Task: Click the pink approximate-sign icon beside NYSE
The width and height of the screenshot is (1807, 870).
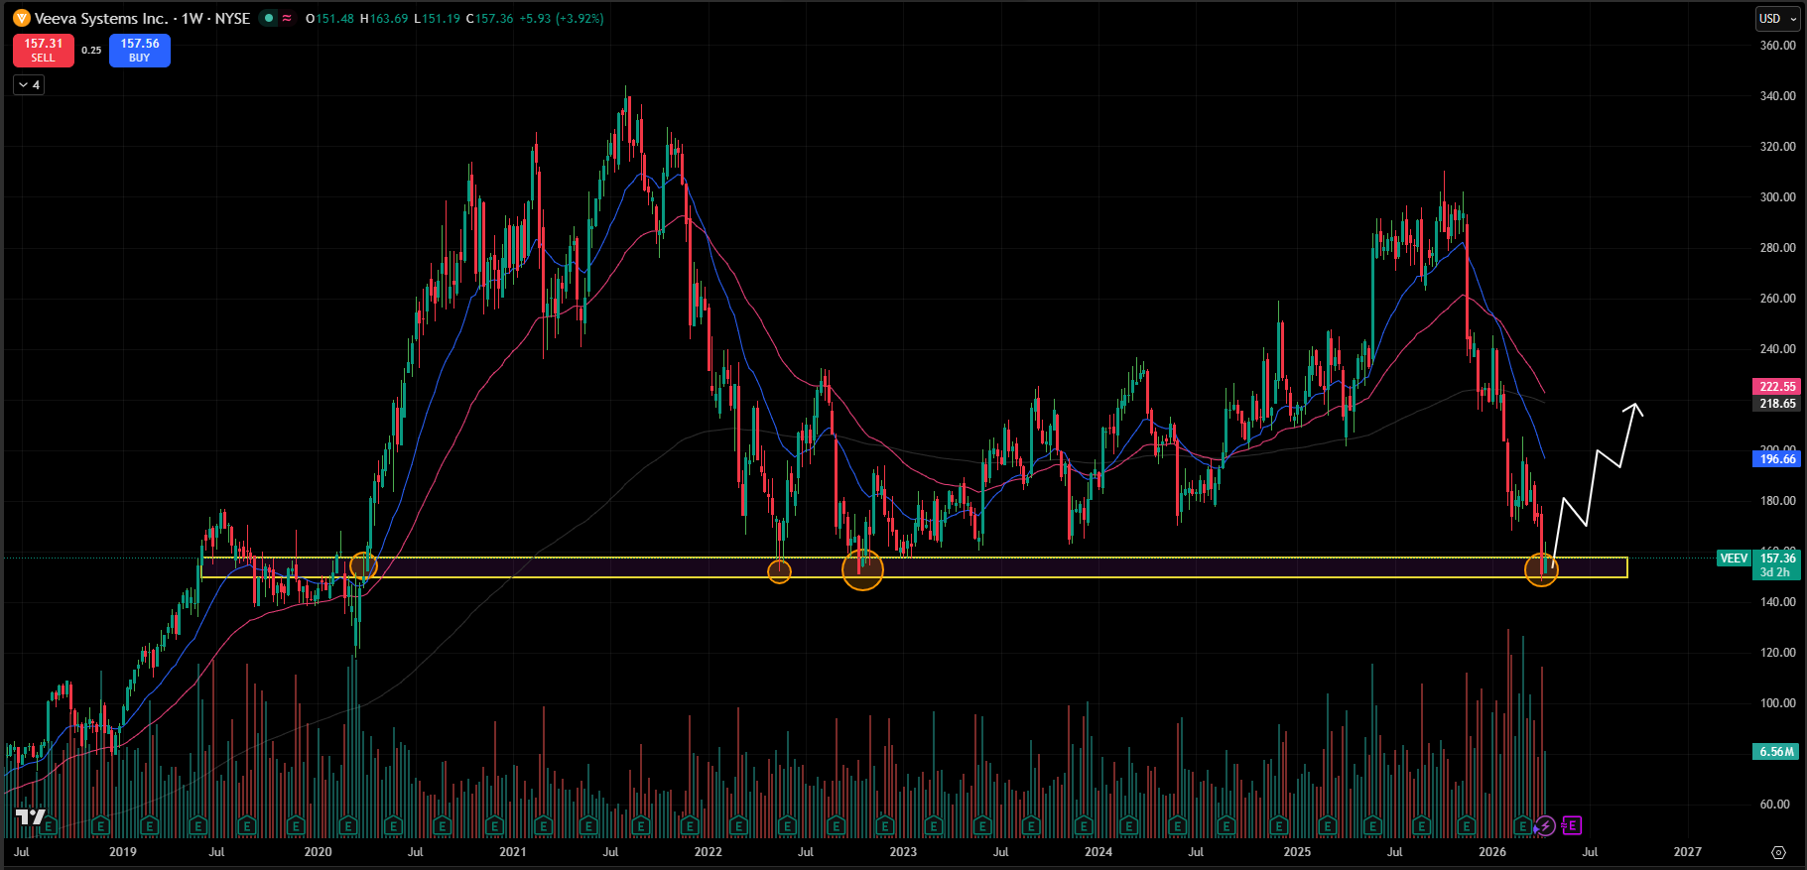Action: 287,18
